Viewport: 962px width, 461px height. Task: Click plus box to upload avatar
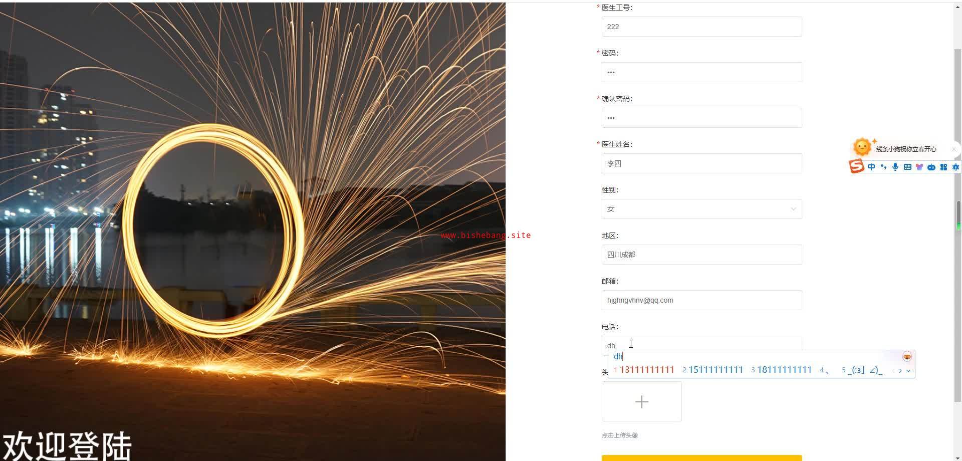642,401
